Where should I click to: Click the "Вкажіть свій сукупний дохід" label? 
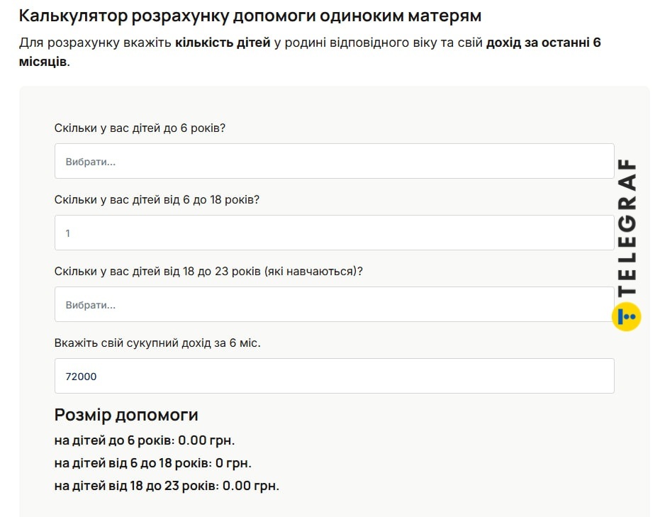tap(157, 343)
